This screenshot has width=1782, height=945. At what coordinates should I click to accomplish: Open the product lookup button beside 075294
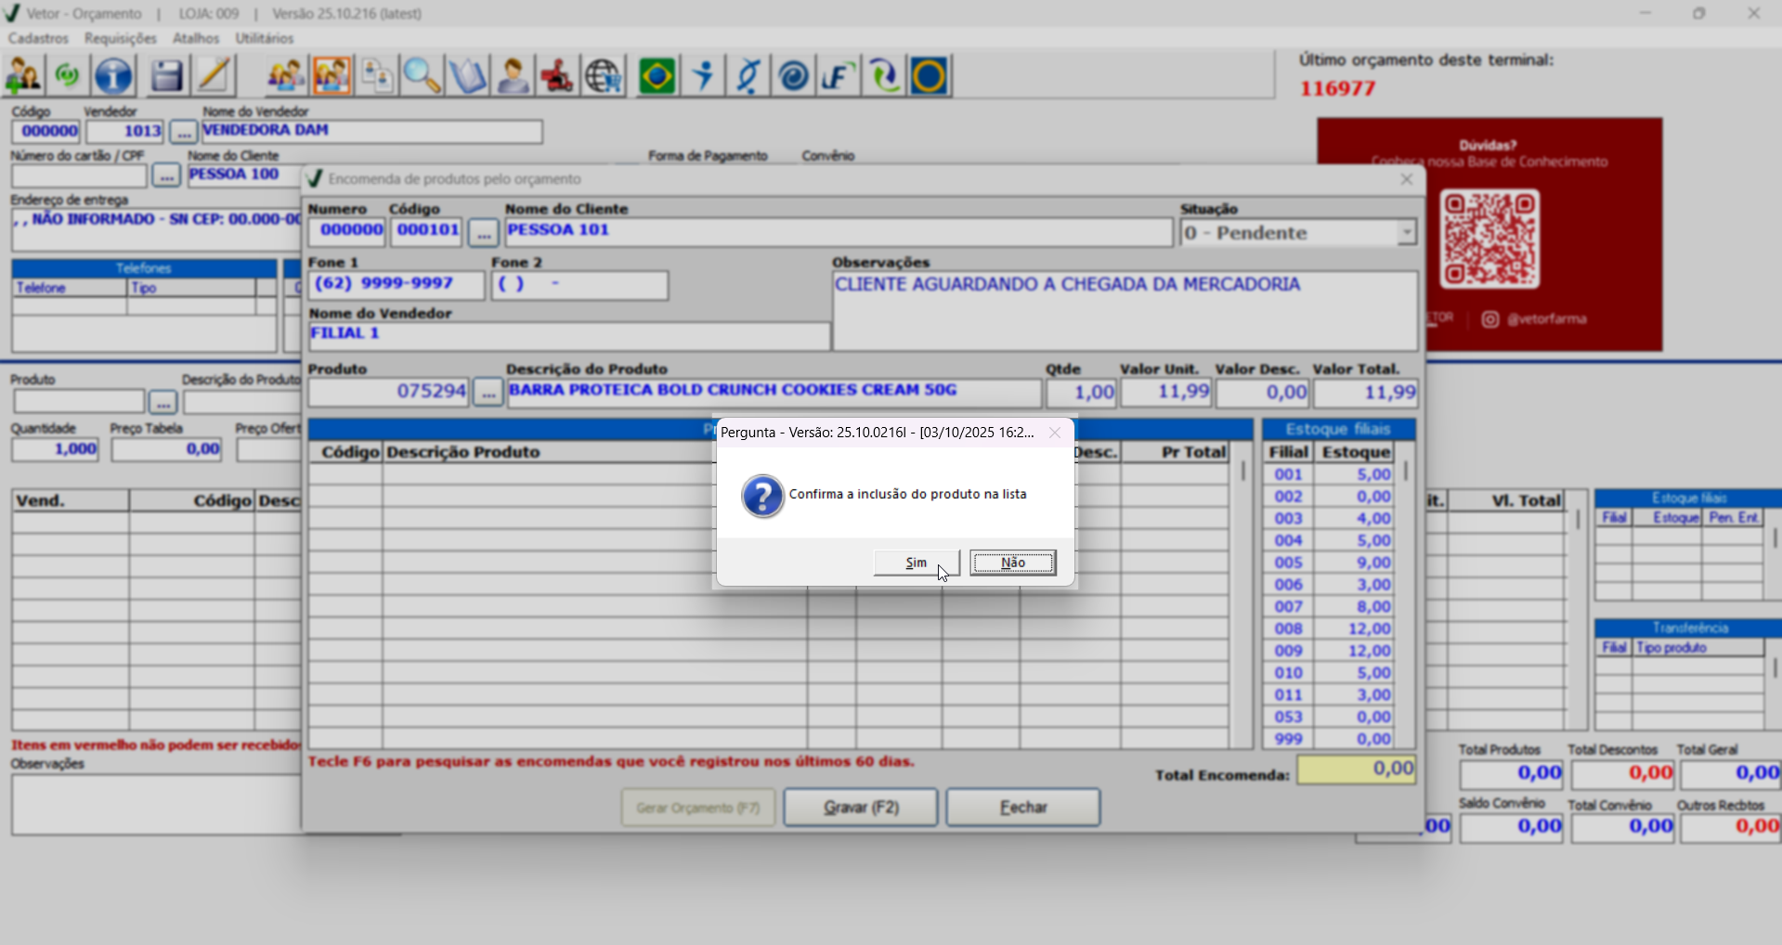pos(488,393)
